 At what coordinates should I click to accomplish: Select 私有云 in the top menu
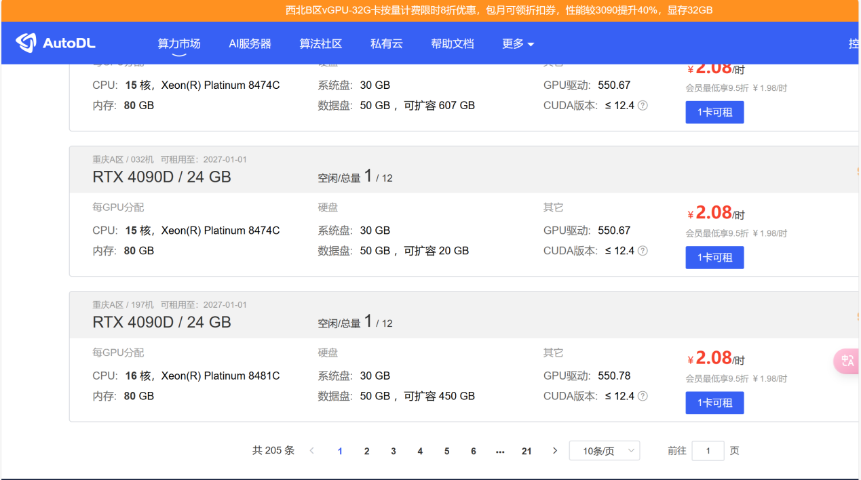[386, 44]
